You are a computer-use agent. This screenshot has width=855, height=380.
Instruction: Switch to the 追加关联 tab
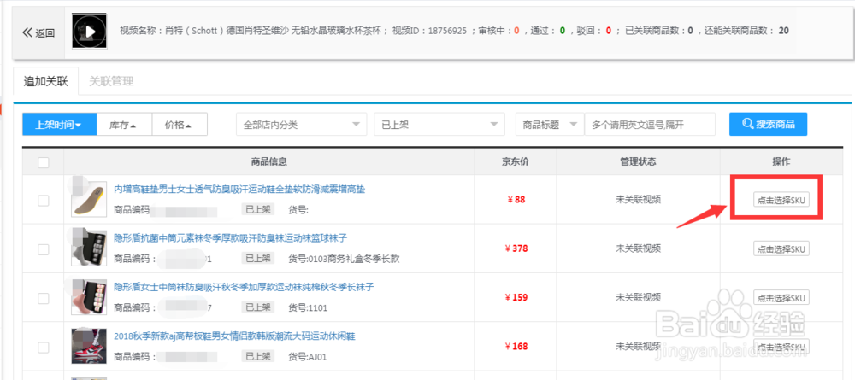coord(46,82)
